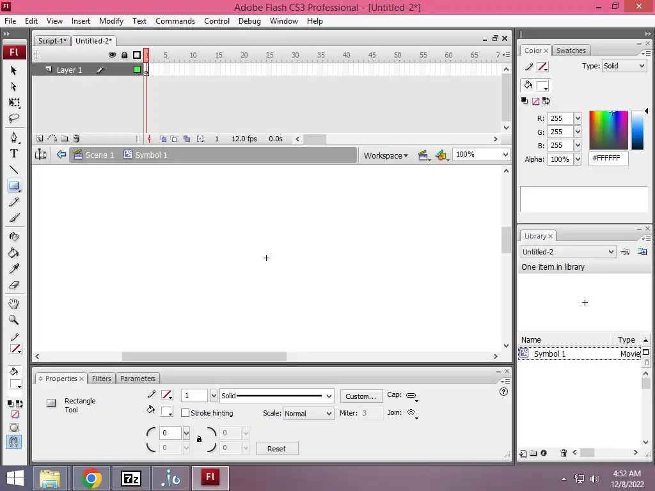Select the Eraser tool
Viewport: 655px width, 491px height.
coord(14,285)
